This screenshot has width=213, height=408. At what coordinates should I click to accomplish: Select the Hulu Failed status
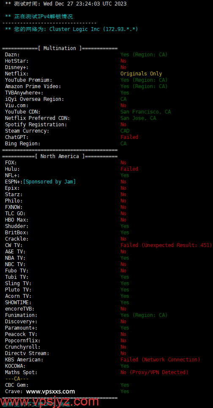point(129,169)
